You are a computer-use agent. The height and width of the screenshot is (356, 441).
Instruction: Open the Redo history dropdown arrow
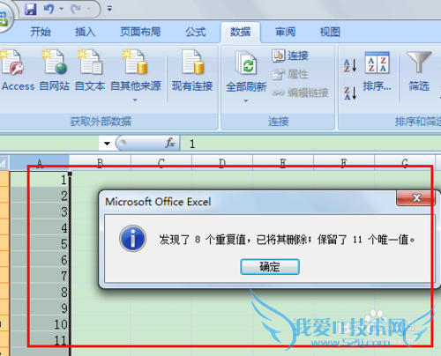coord(88,9)
